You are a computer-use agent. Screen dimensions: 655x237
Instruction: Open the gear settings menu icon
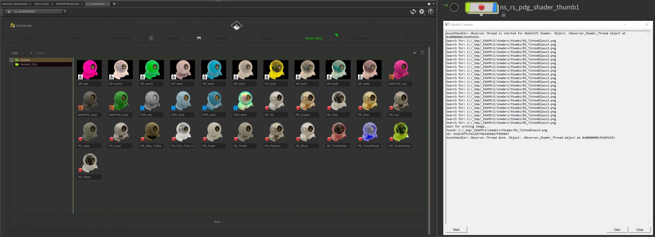[422, 11]
